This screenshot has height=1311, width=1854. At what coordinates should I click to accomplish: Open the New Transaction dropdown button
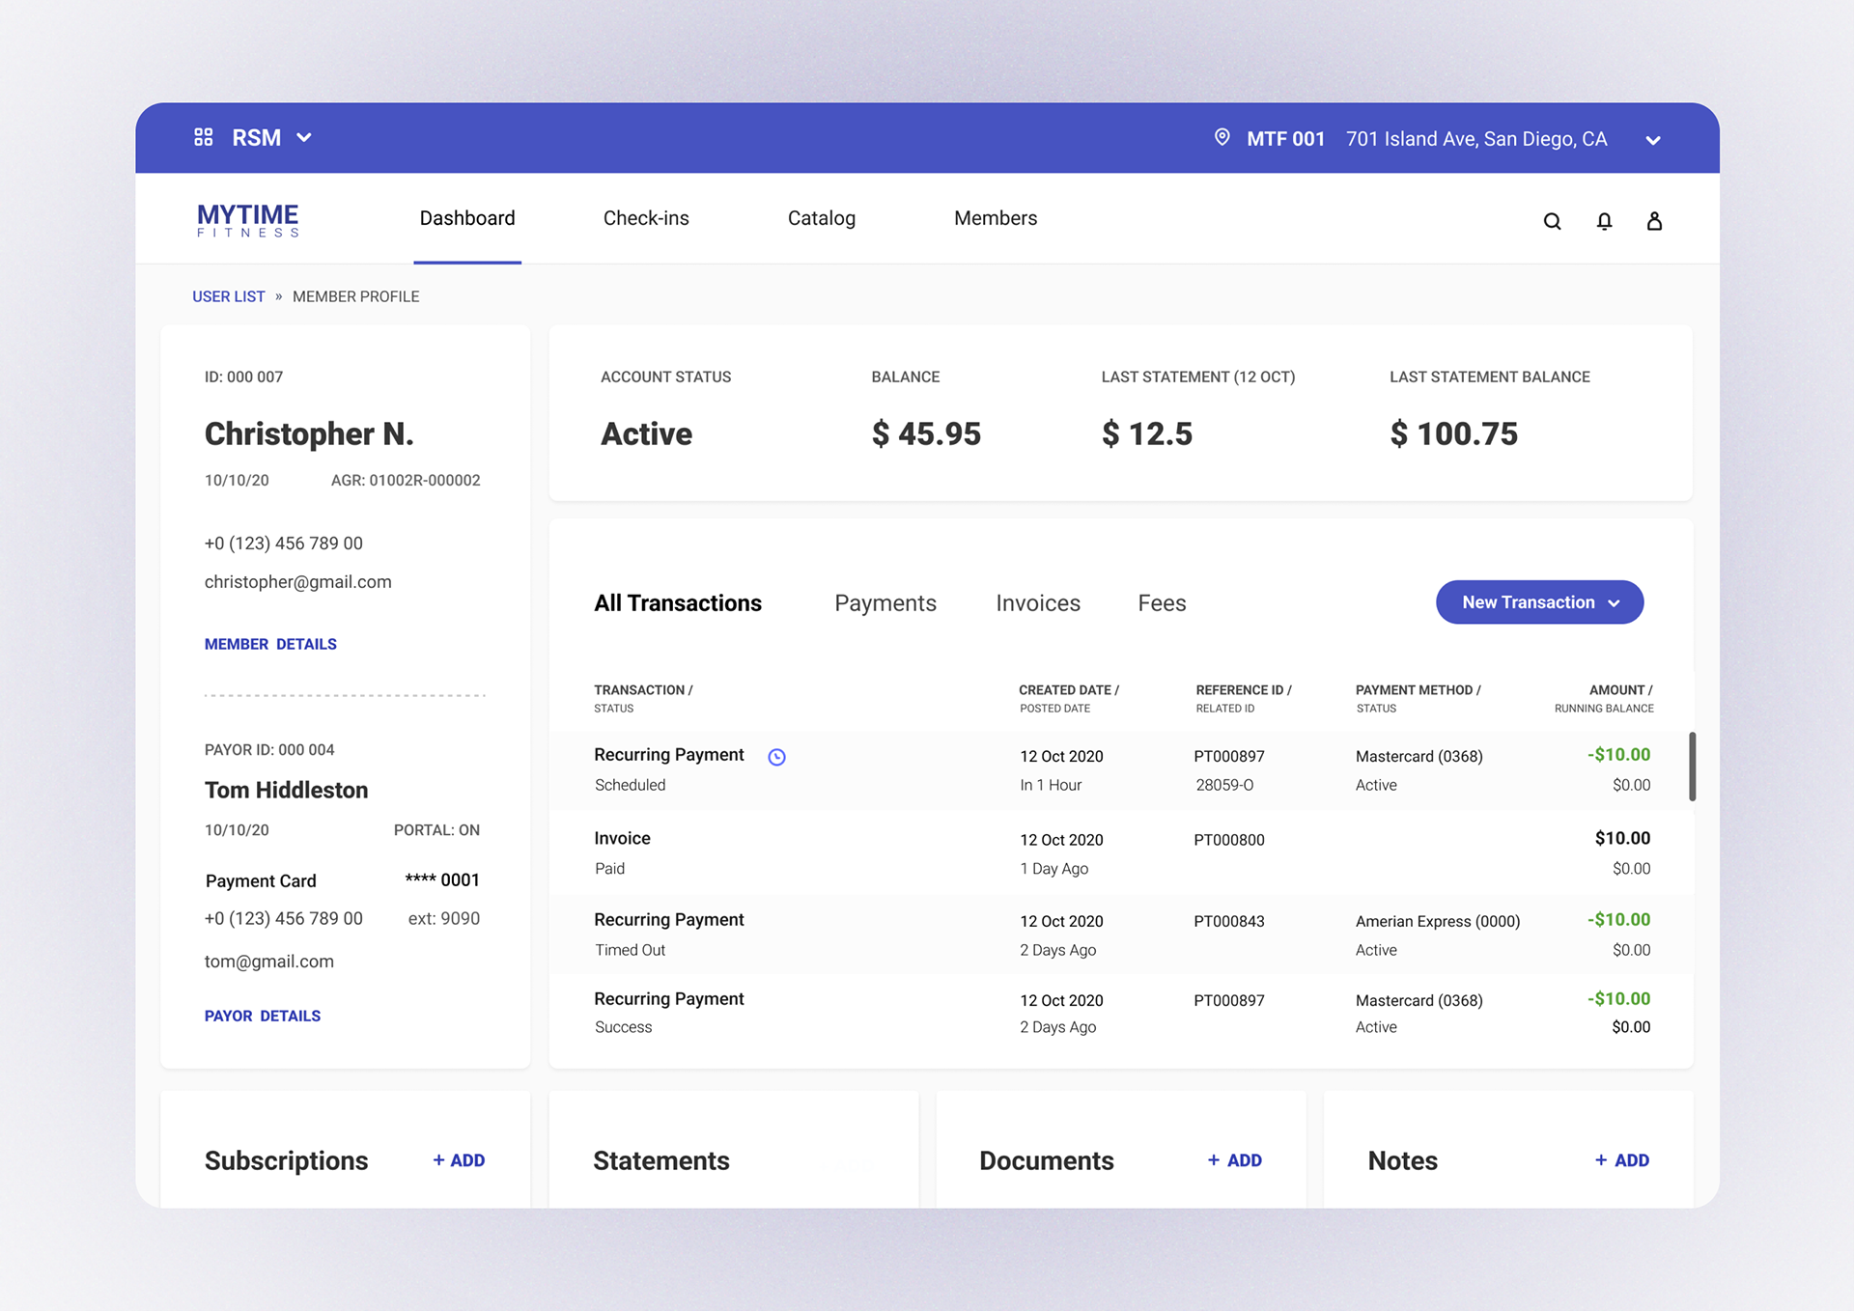click(x=1539, y=602)
